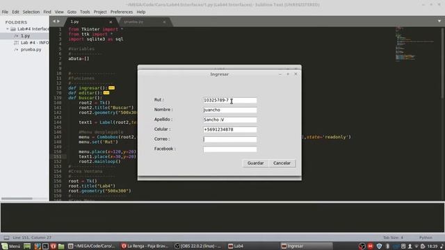Click the status bar panel switcher icon

tap(6, 237)
